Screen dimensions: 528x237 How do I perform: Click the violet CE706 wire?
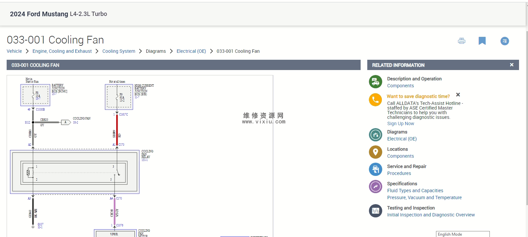tap(115, 212)
